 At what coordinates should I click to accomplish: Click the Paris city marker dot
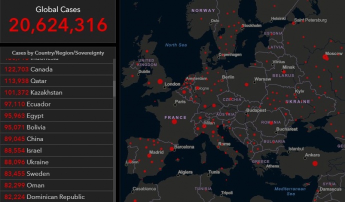pyautogui.click(x=175, y=104)
